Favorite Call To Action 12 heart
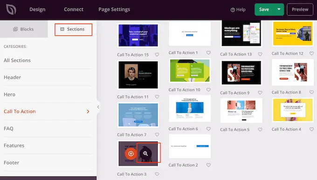317x180 pixels. pos(311,53)
